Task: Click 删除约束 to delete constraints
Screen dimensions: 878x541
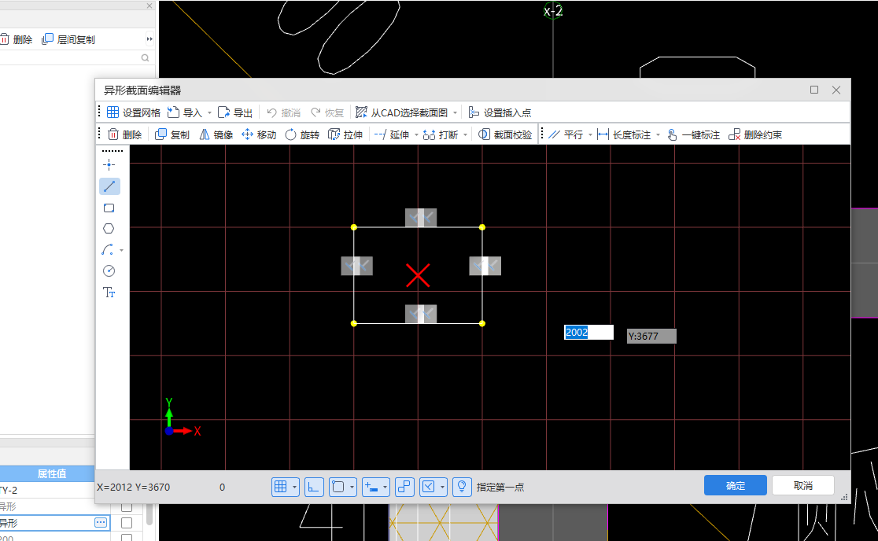Action: 754,134
